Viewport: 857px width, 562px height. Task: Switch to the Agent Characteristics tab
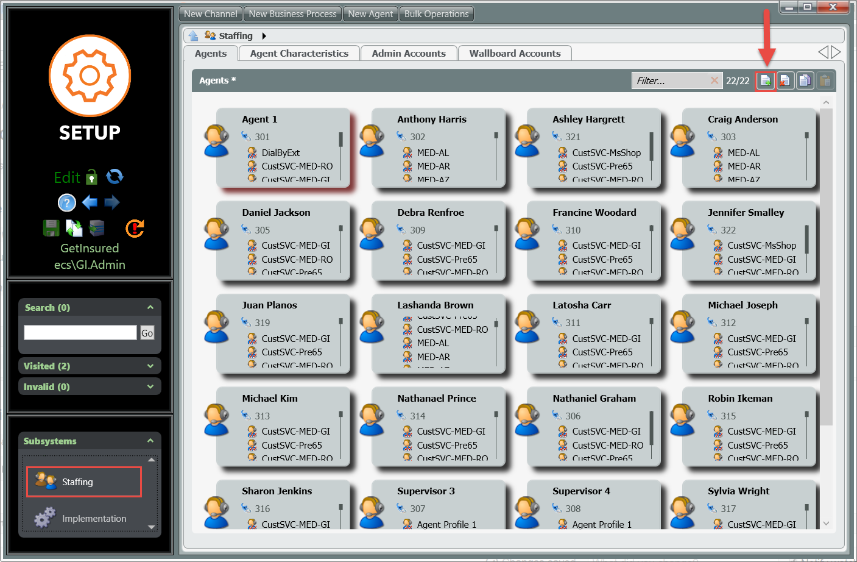(x=299, y=54)
